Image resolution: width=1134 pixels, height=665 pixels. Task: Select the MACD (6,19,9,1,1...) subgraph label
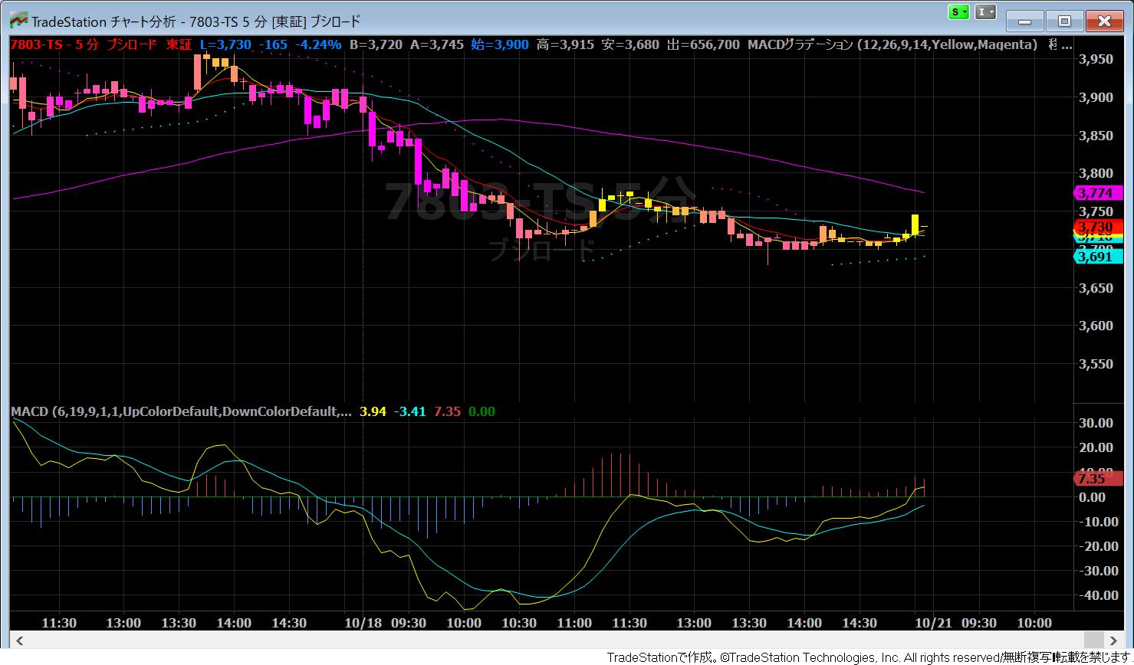[182, 411]
